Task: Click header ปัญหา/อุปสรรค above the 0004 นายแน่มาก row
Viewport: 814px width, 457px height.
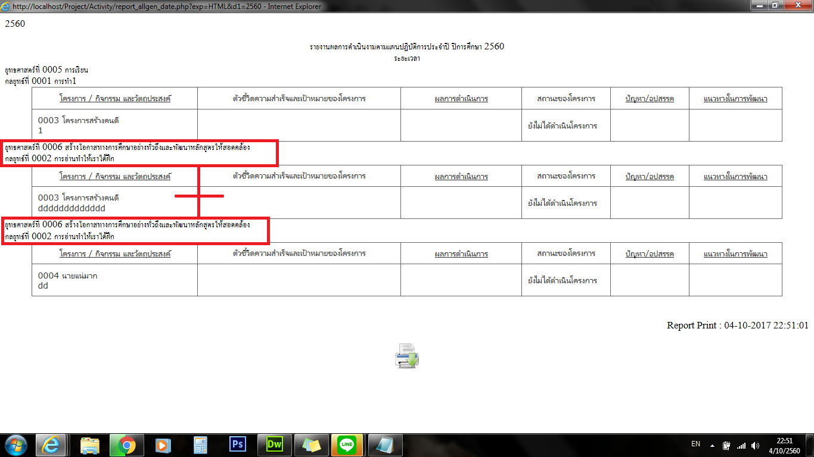Action: [x=650, y=253]
